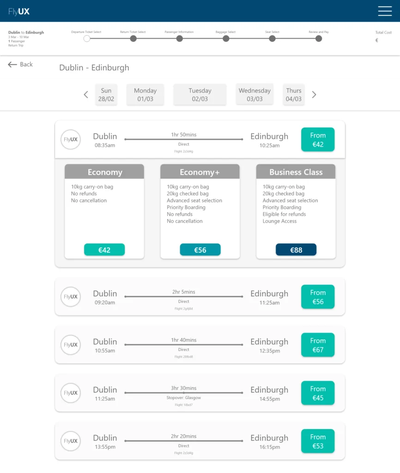Click the FlyUX airline logo on the 13:55pm flight

[71, 441]
